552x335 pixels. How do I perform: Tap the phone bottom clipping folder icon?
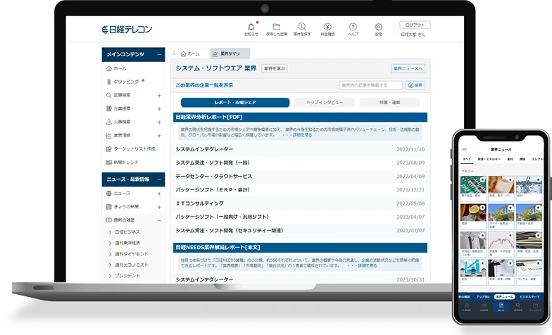pos(535,307)
